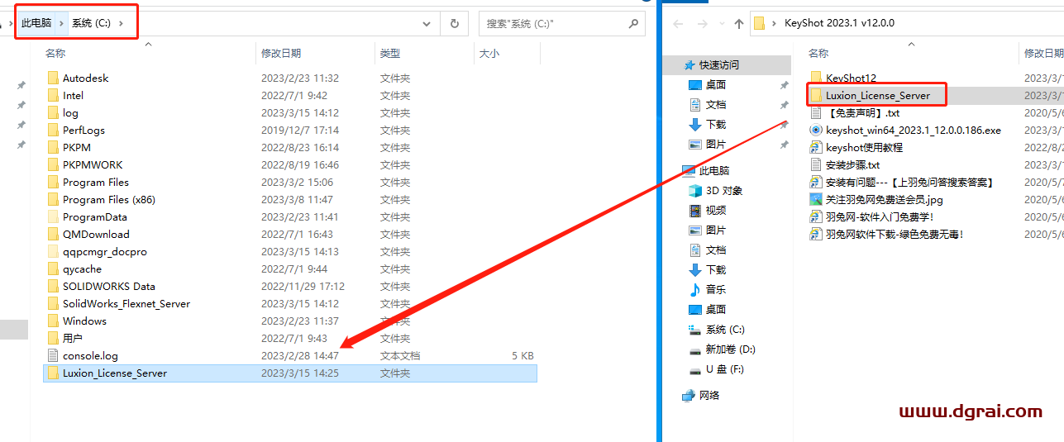
Task: Select 此电脑 in navigation pane
Action: coord(714,170)
